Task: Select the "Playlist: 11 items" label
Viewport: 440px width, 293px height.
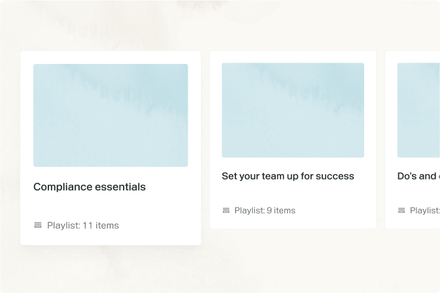Action: coord(83,226)
